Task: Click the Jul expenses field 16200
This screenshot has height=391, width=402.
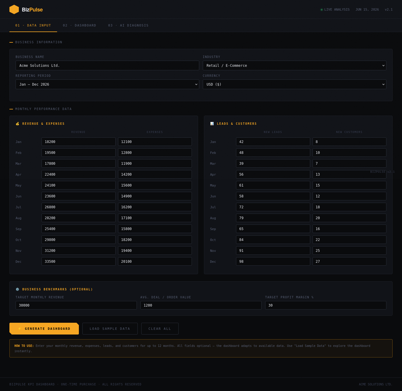Action: pyautogui.click(x=155, y=207)
